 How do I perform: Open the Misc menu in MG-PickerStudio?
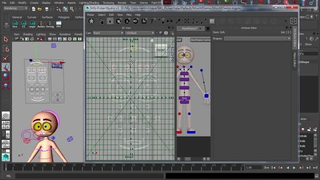(129, 15)
